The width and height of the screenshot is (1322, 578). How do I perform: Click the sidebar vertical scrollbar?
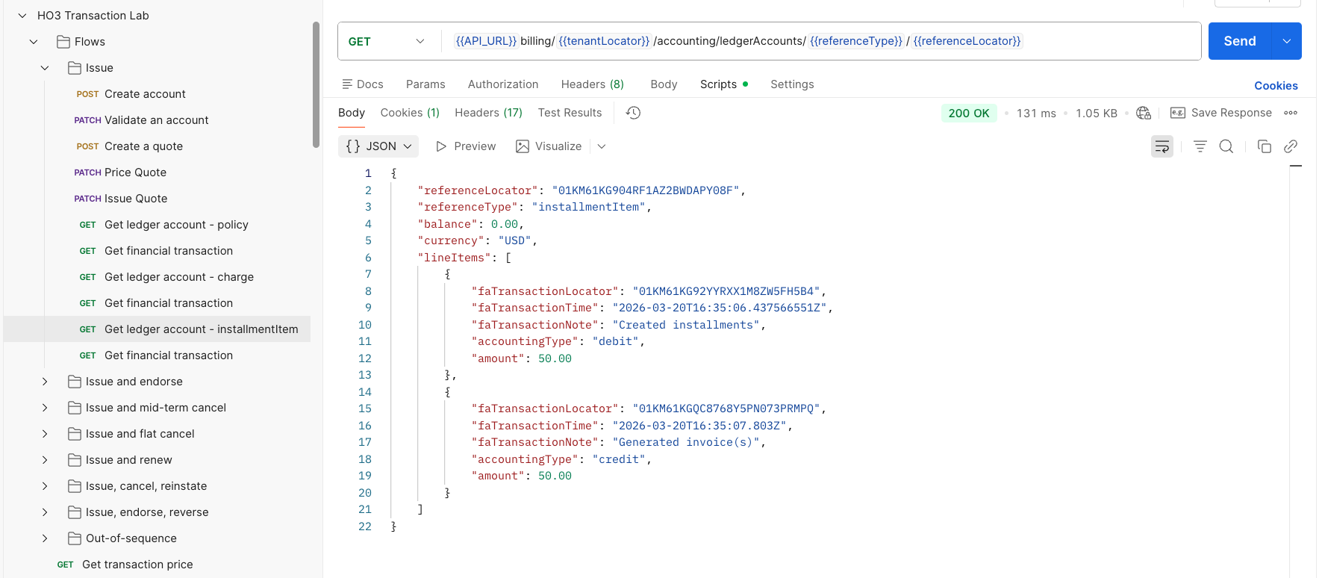316,84
